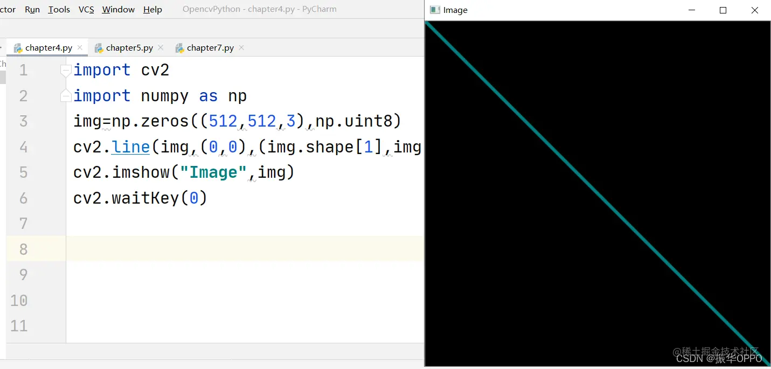This screenshot has height=369, width=771.
Task: Open the Help menu
Action: (x=152, y=10)
